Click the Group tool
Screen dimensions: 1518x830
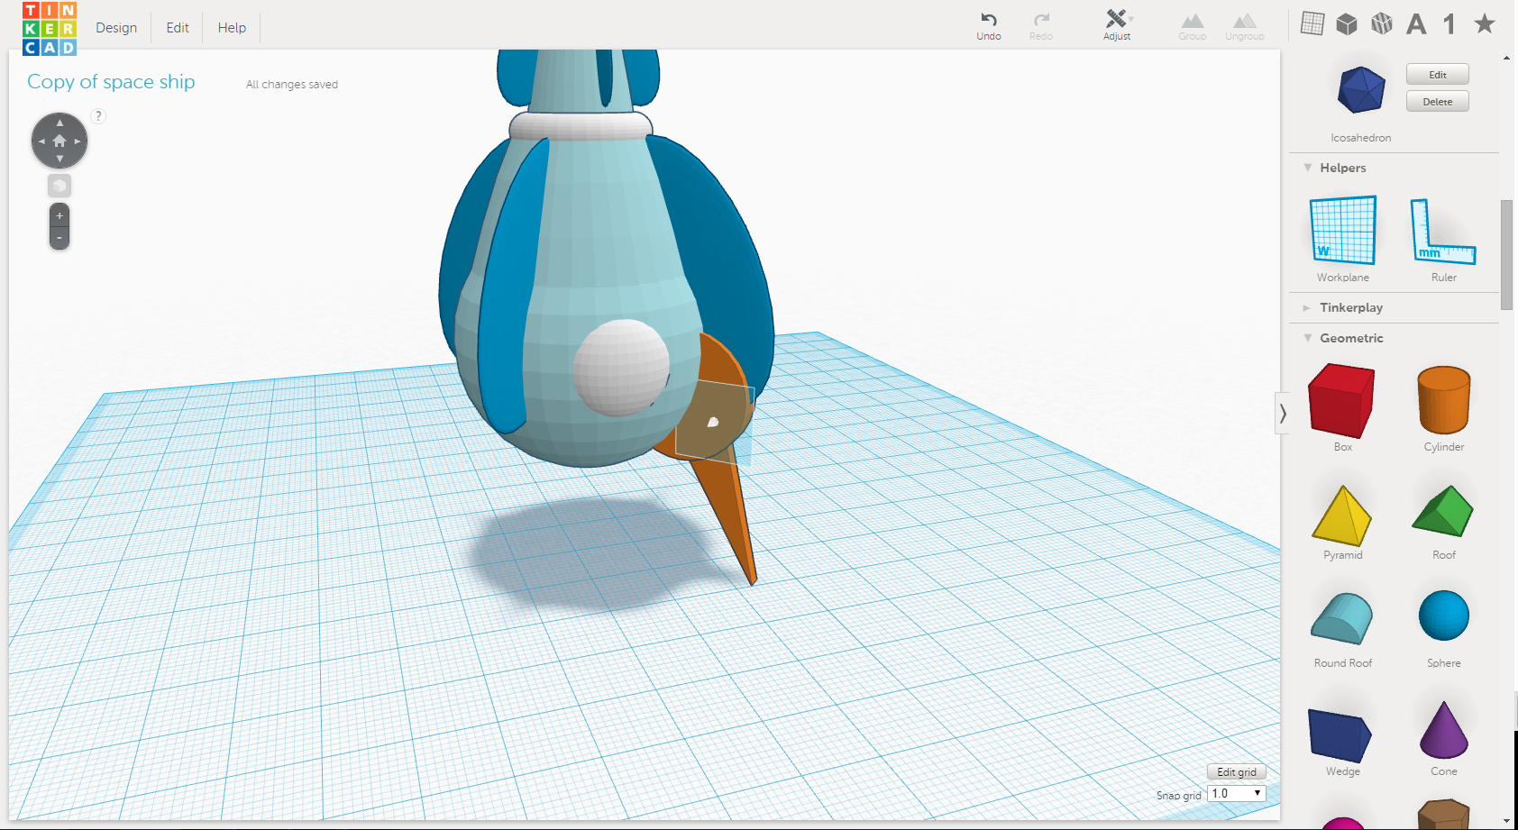(x=1193, y=25)
